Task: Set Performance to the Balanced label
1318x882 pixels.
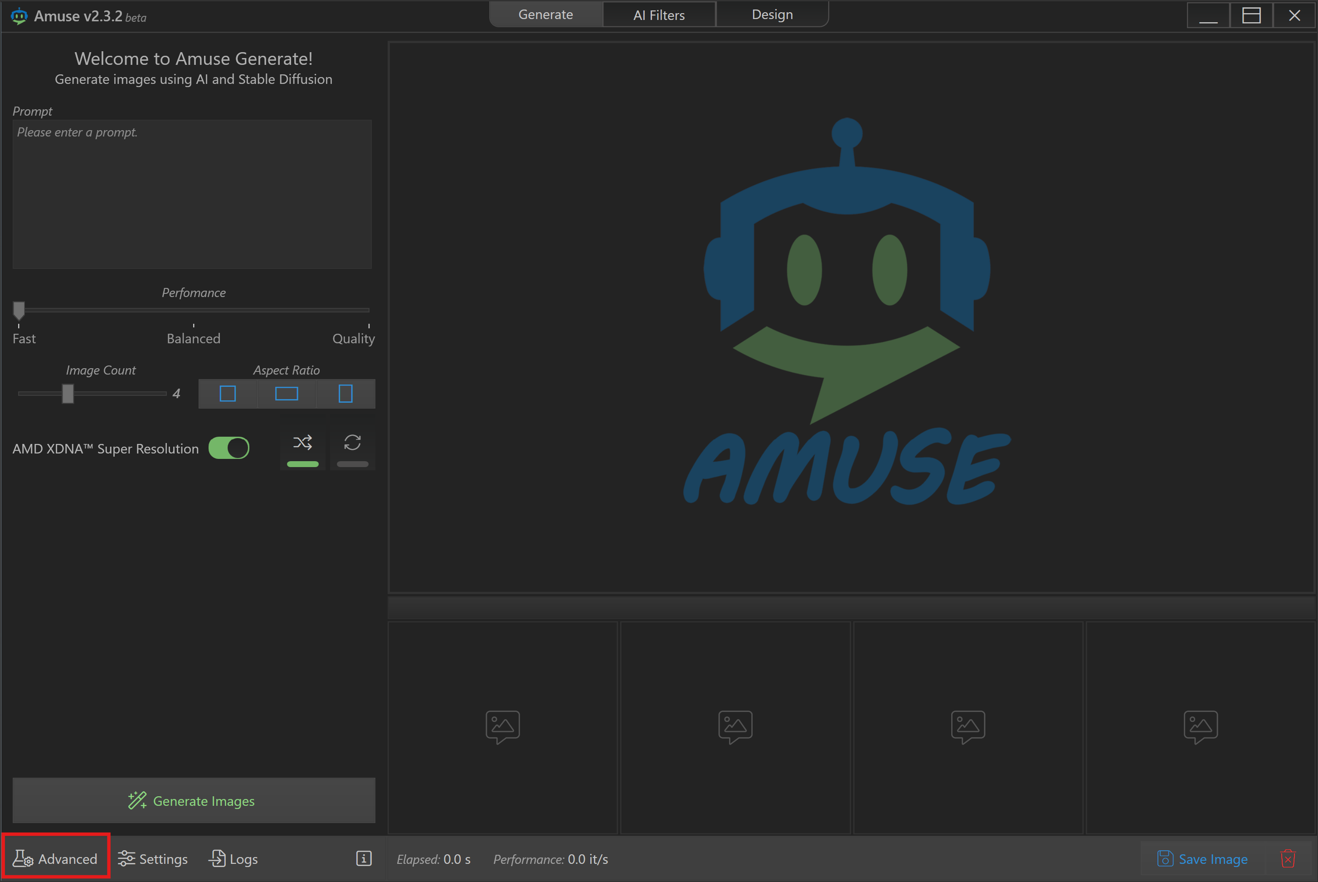Action: (x=194, y=339)
